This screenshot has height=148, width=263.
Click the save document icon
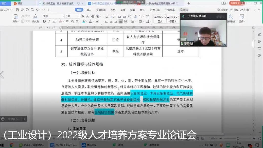click(17, 10)
